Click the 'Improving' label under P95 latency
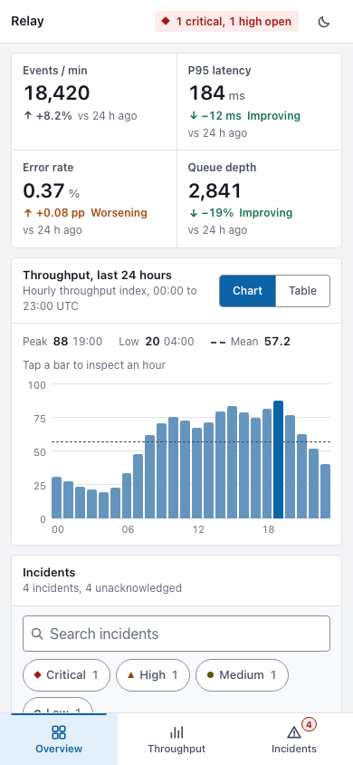Viewport: 353px width, 765px height. (x=273, y=116)
